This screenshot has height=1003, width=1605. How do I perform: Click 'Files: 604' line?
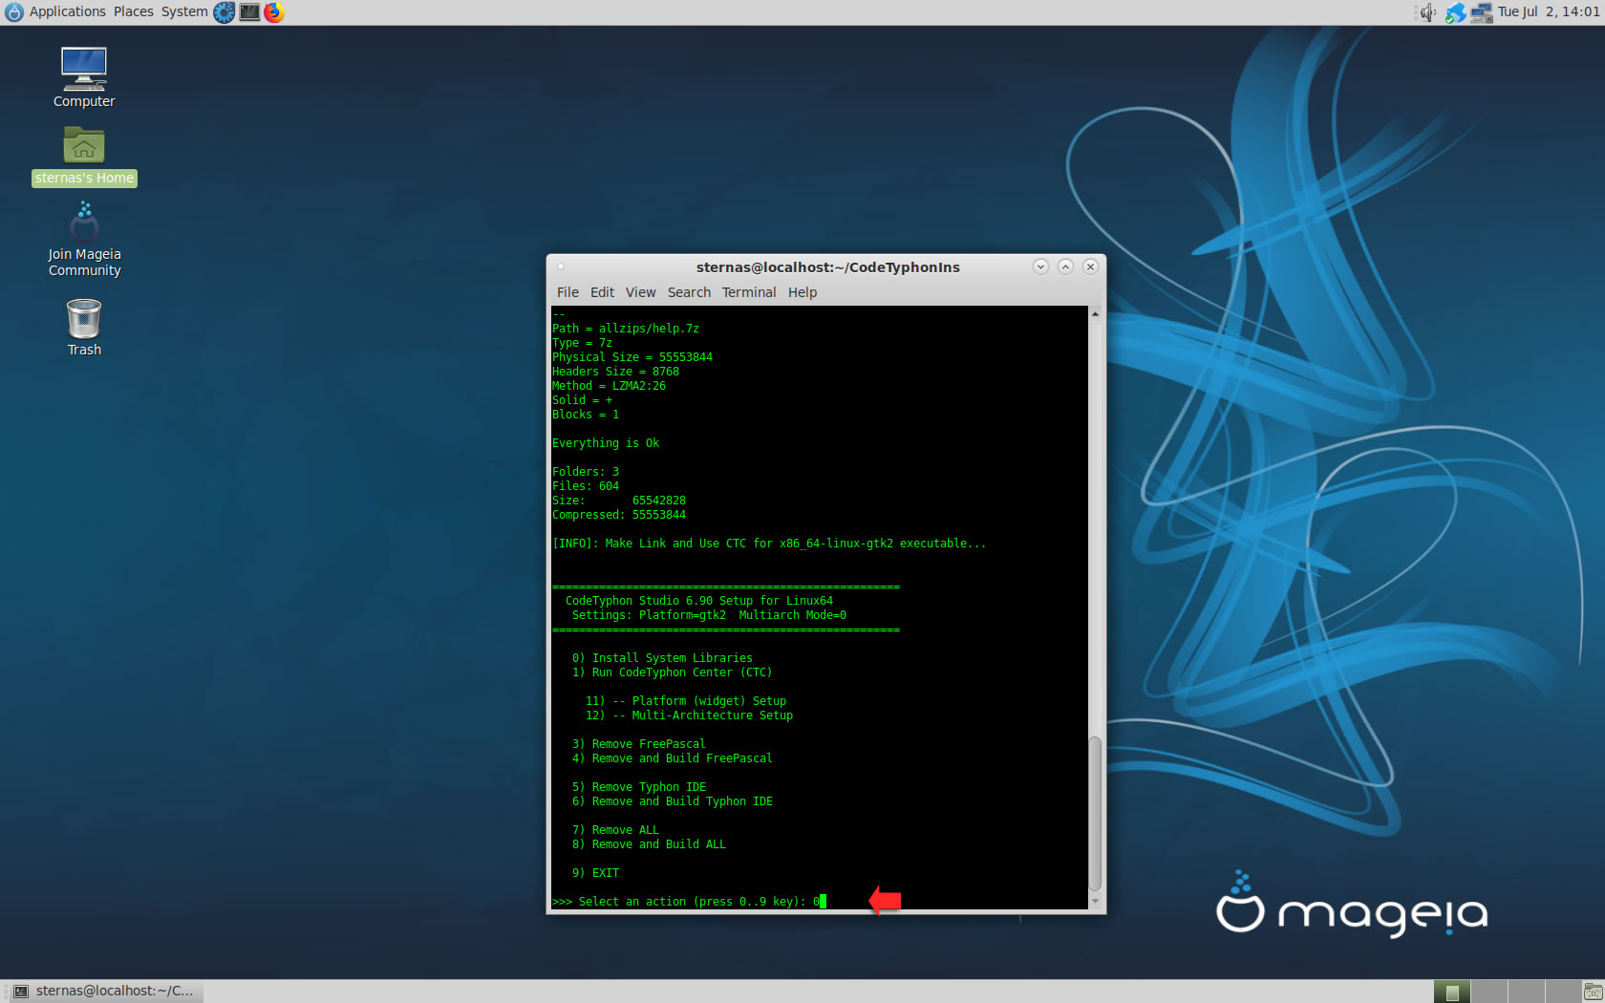[x=586, y=486]
